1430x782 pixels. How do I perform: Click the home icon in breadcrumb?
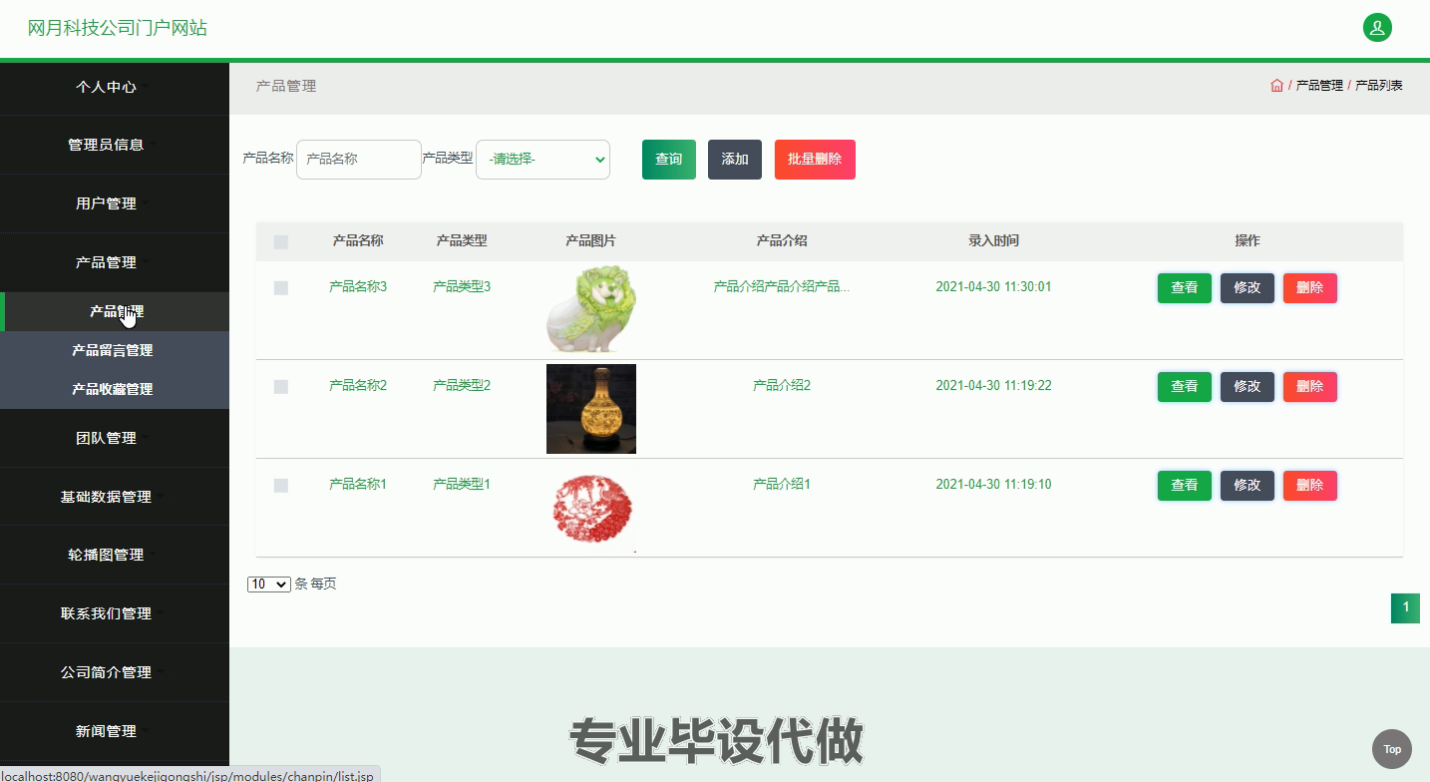point(1276,86)
